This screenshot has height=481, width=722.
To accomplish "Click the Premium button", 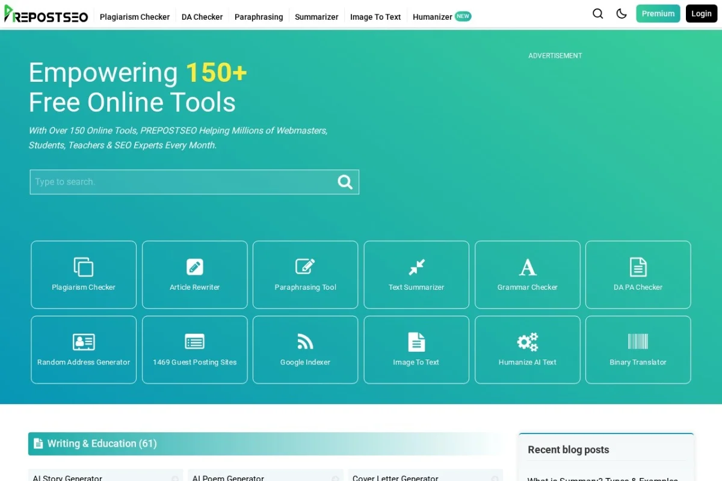I will pyautogui.click(x=658, y=13).
